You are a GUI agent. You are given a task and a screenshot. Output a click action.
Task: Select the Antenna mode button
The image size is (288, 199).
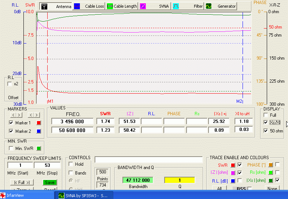pyautogui.click(x=55, y=6)
